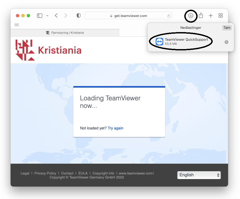Open the favorites grid dots icon
The width and height of the screenshot is (240, 199).
click(x=17, y=25)
